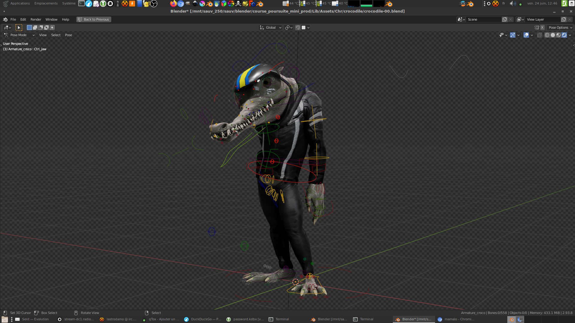Open the Edit menu

tap(23, 19)
